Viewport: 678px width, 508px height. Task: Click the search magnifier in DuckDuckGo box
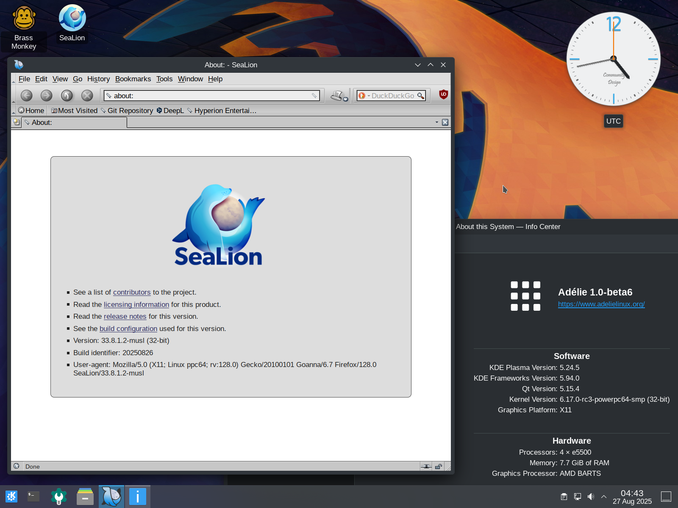click(x=420, y=96)
